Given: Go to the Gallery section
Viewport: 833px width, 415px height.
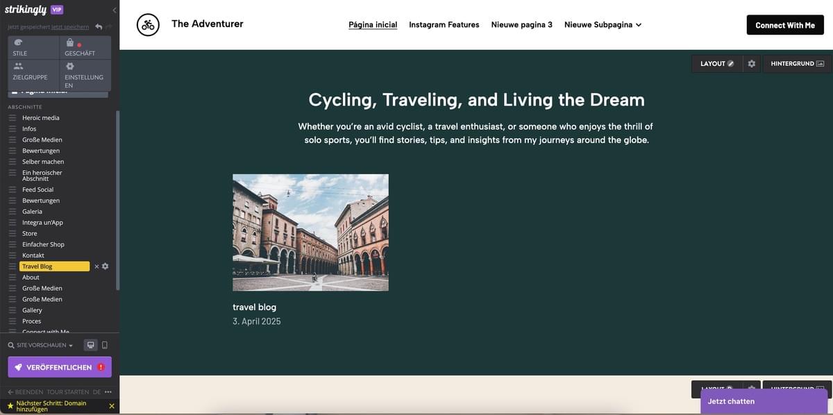Looking at the screenshot, I should (x=32, y=310).
